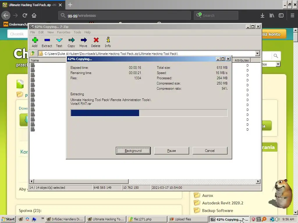This screenshot has height=223, width=298.
Task: Click "14 / 14 object(s) selected" status text
Action: pos(47,188)
